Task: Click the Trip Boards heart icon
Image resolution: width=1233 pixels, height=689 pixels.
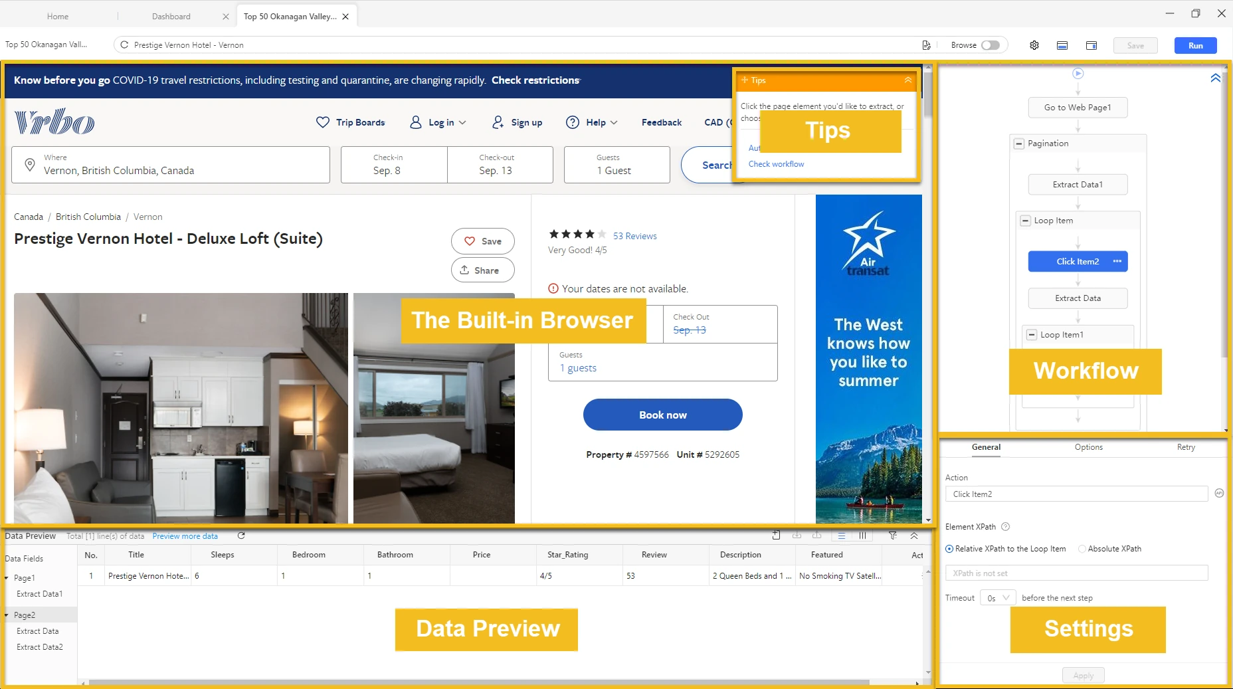Action: (x=323, y=122)
